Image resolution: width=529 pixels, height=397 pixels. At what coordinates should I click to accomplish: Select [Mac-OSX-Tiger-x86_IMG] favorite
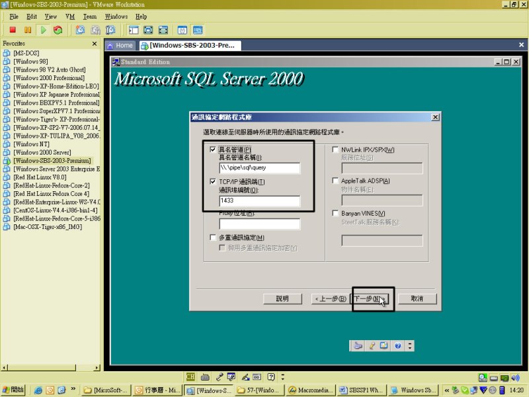pos(48,227)
